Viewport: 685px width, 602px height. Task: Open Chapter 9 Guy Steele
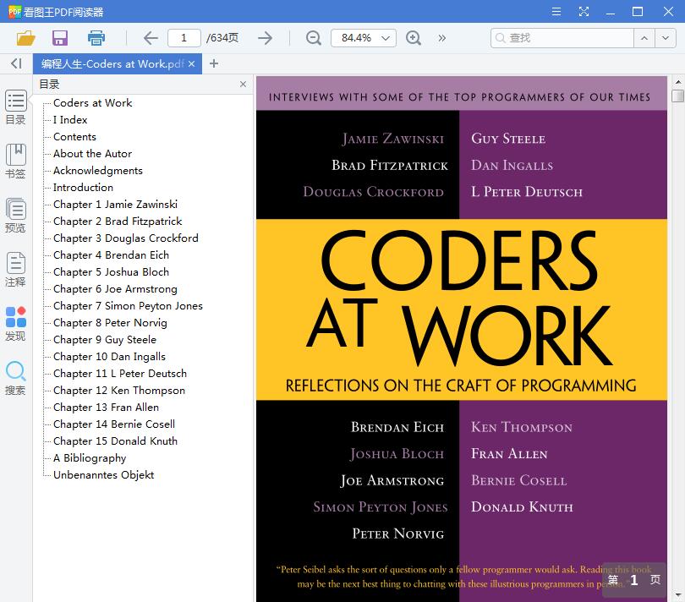pos(105,340)
